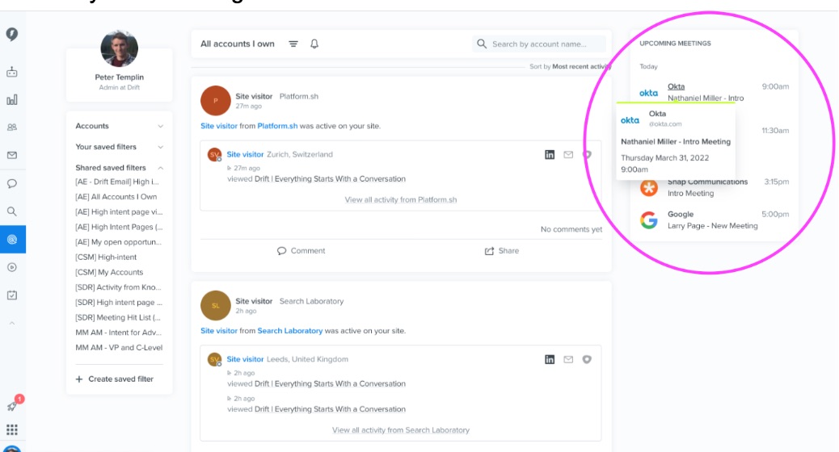Click the Google logo in upcoming meetings
Image resolution: width=839 pixels, height=452 pixels.
coord(649,220)
